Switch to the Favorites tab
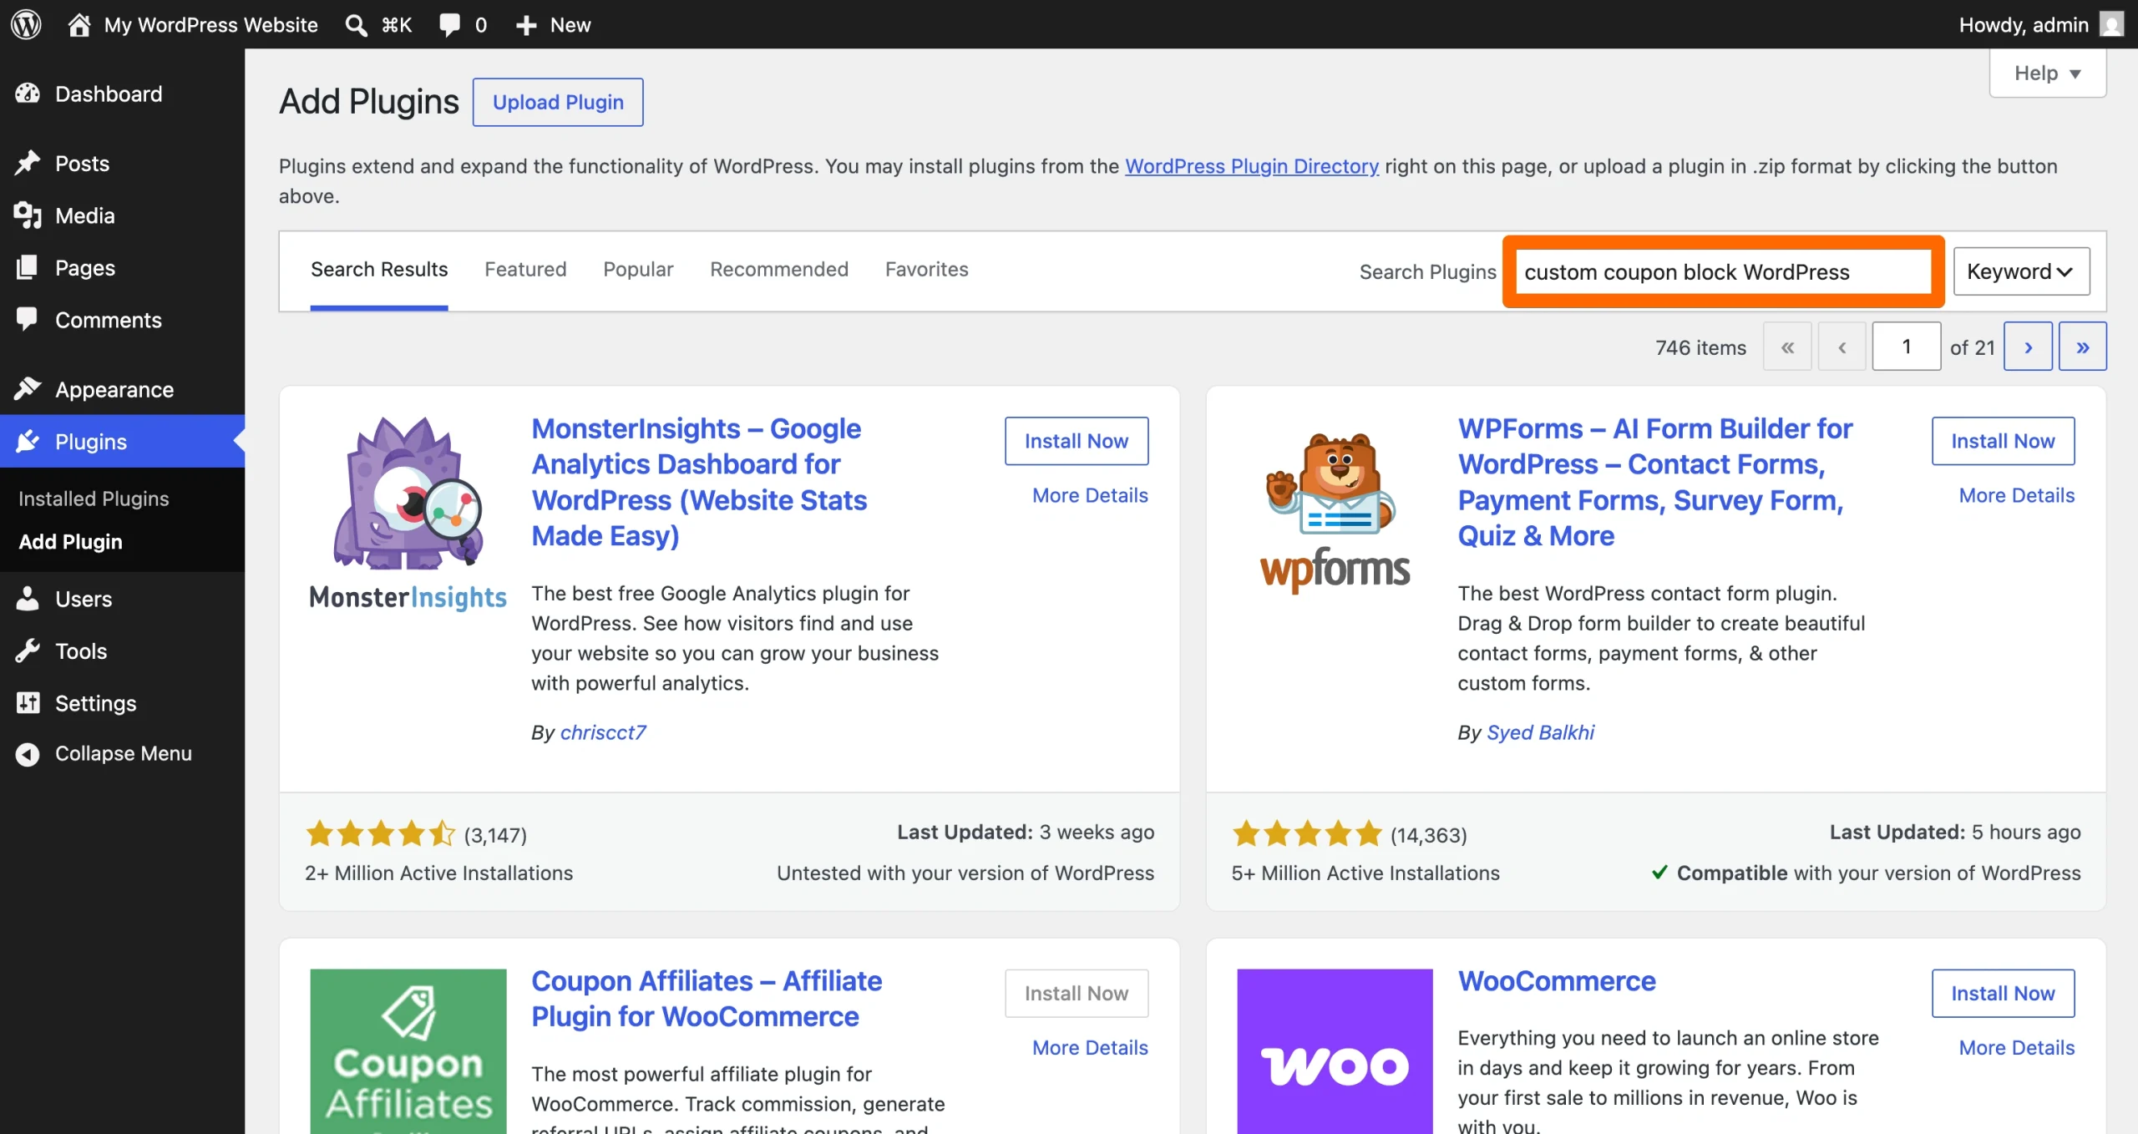This screenshot has width=2138, height=1134. tap(927, 270)
